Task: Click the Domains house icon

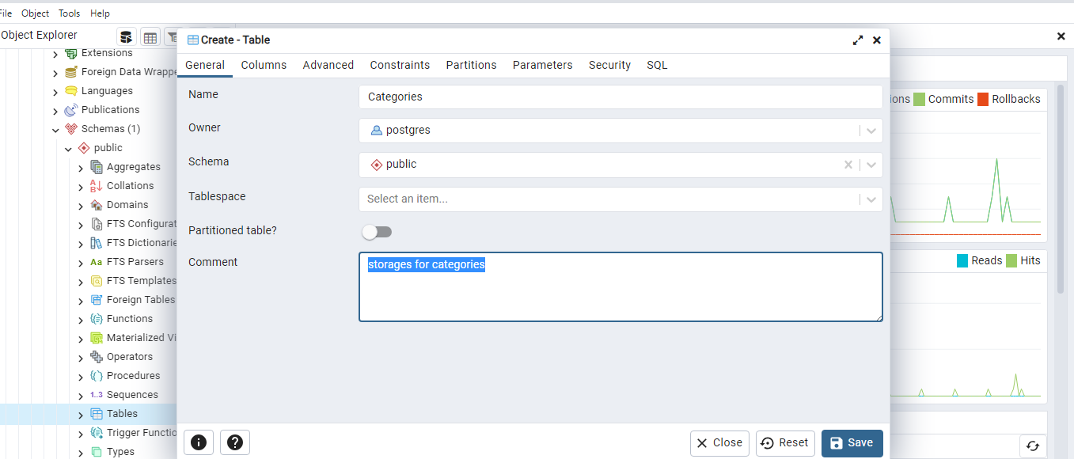Action: point(96,205)
